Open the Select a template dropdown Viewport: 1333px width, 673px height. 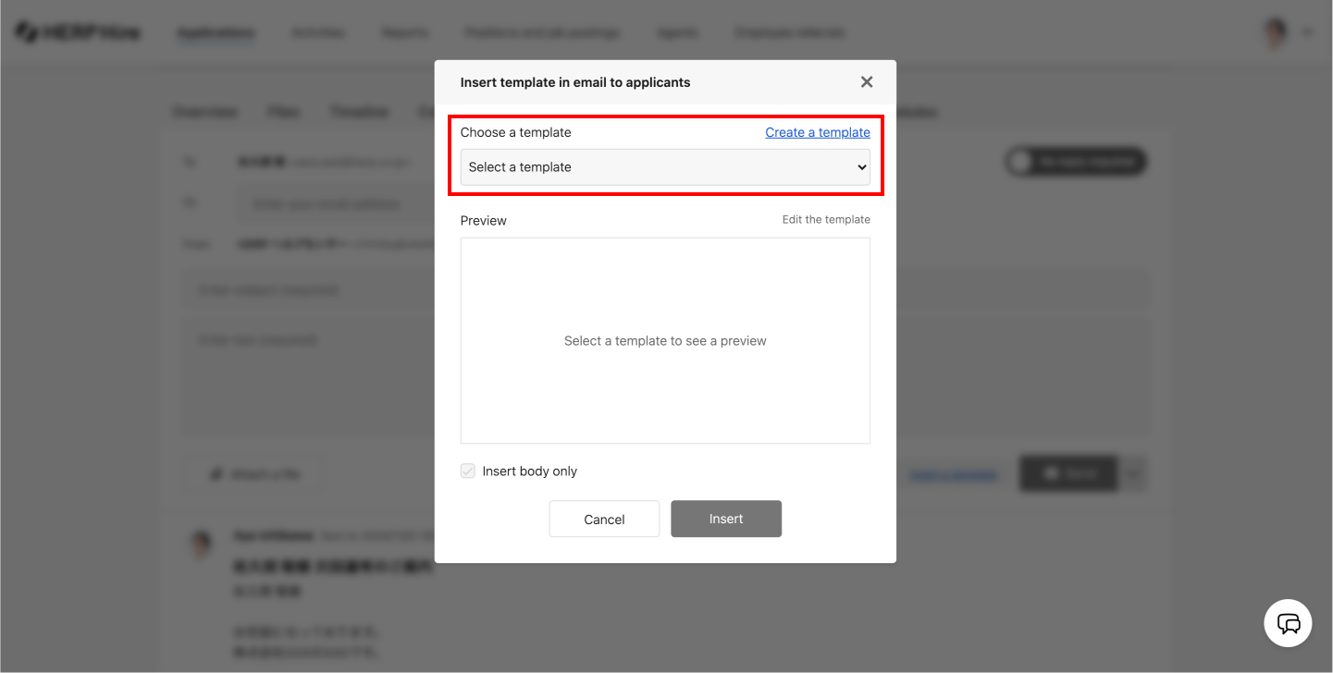[665, 167]
